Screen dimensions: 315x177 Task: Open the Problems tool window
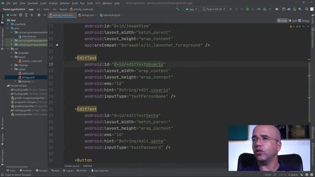pyautogui.click(x=26, y=171)
